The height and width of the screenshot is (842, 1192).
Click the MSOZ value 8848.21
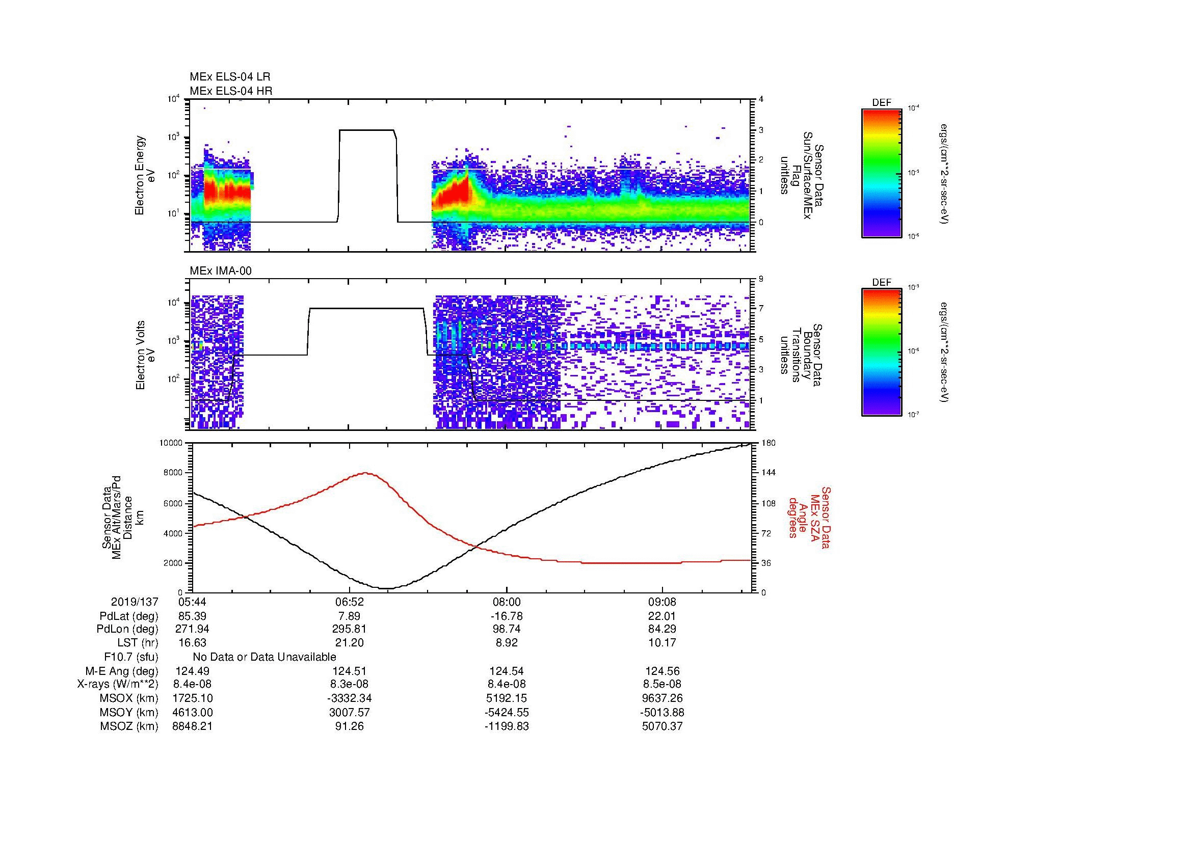point(192,726)
